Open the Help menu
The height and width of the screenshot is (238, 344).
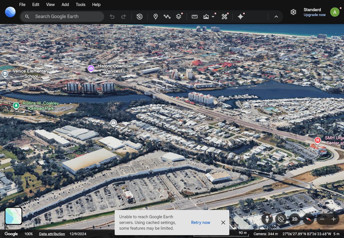click(96, 5)
